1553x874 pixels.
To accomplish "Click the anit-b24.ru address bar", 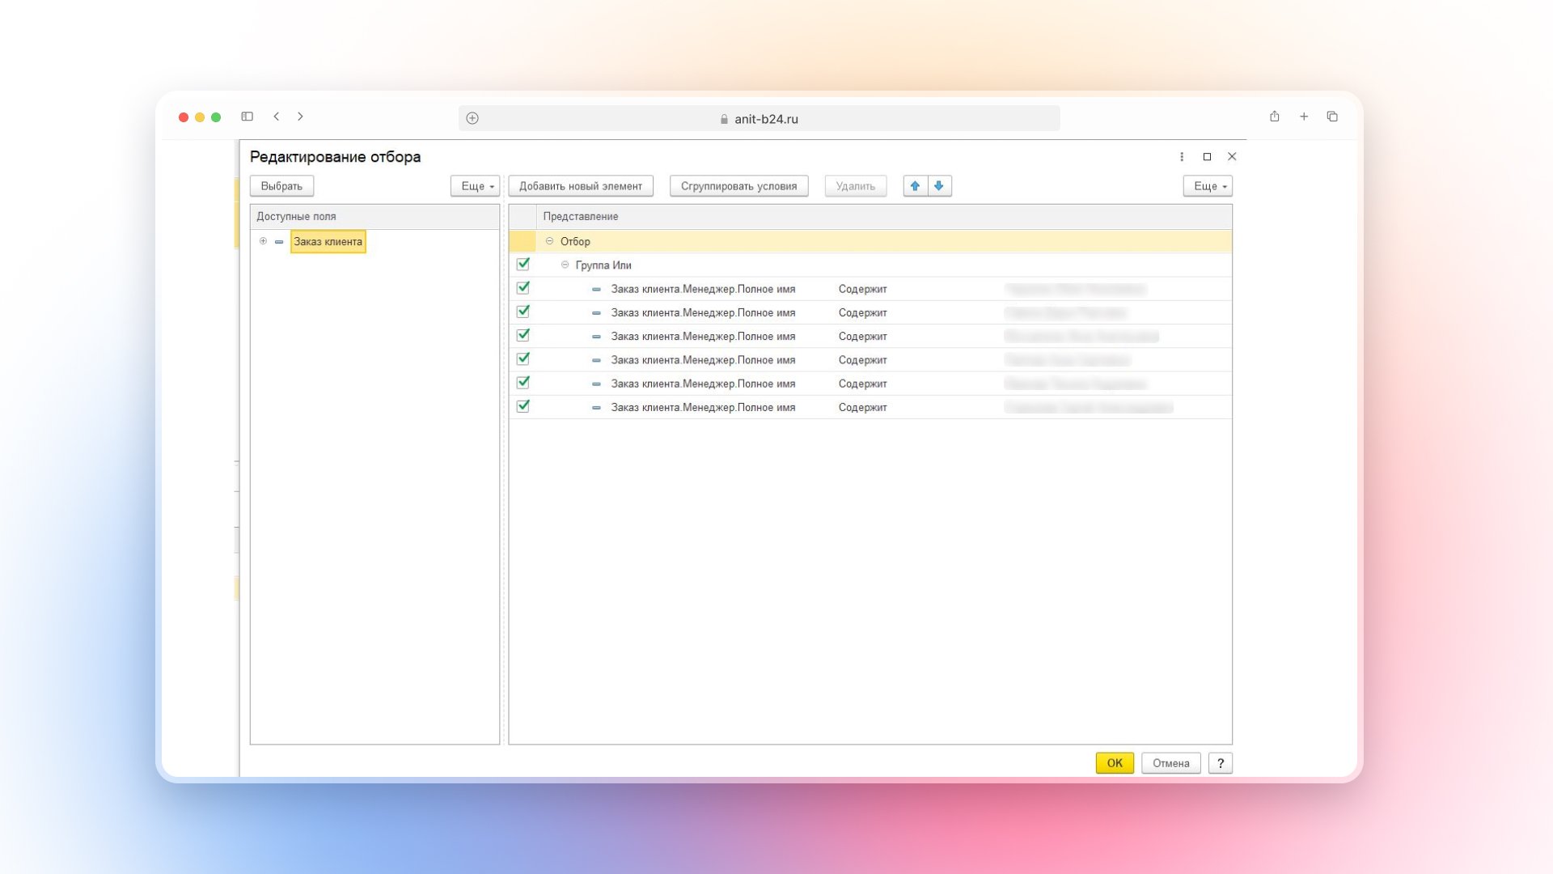I will [759, 118].
